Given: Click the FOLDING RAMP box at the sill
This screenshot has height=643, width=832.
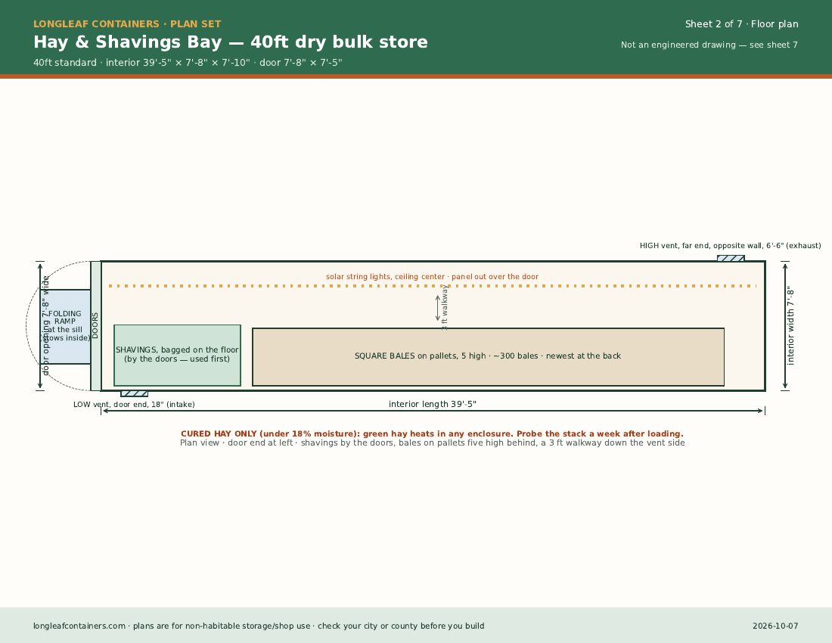Looking at the screenshot, I should coord(65,327).
